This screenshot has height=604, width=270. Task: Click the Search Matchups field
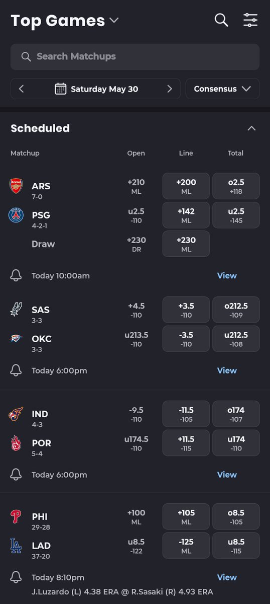pyautogui.click(x=135, y=56)
